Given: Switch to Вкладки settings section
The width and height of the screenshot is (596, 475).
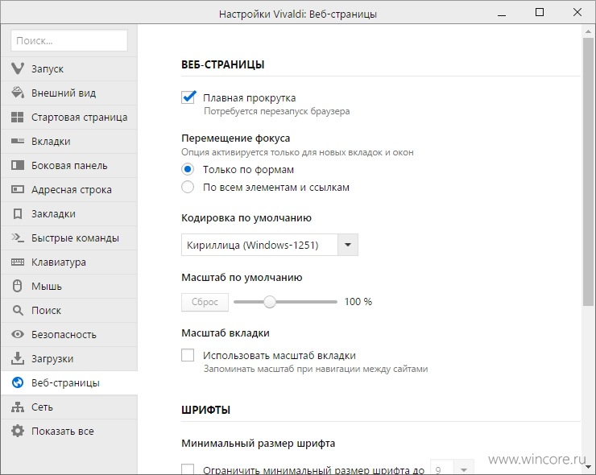Looking at the screenshot, I should pos(68,142).
